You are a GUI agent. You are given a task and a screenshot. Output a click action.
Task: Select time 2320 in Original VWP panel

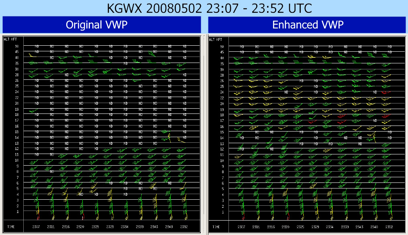pos(80,227)
